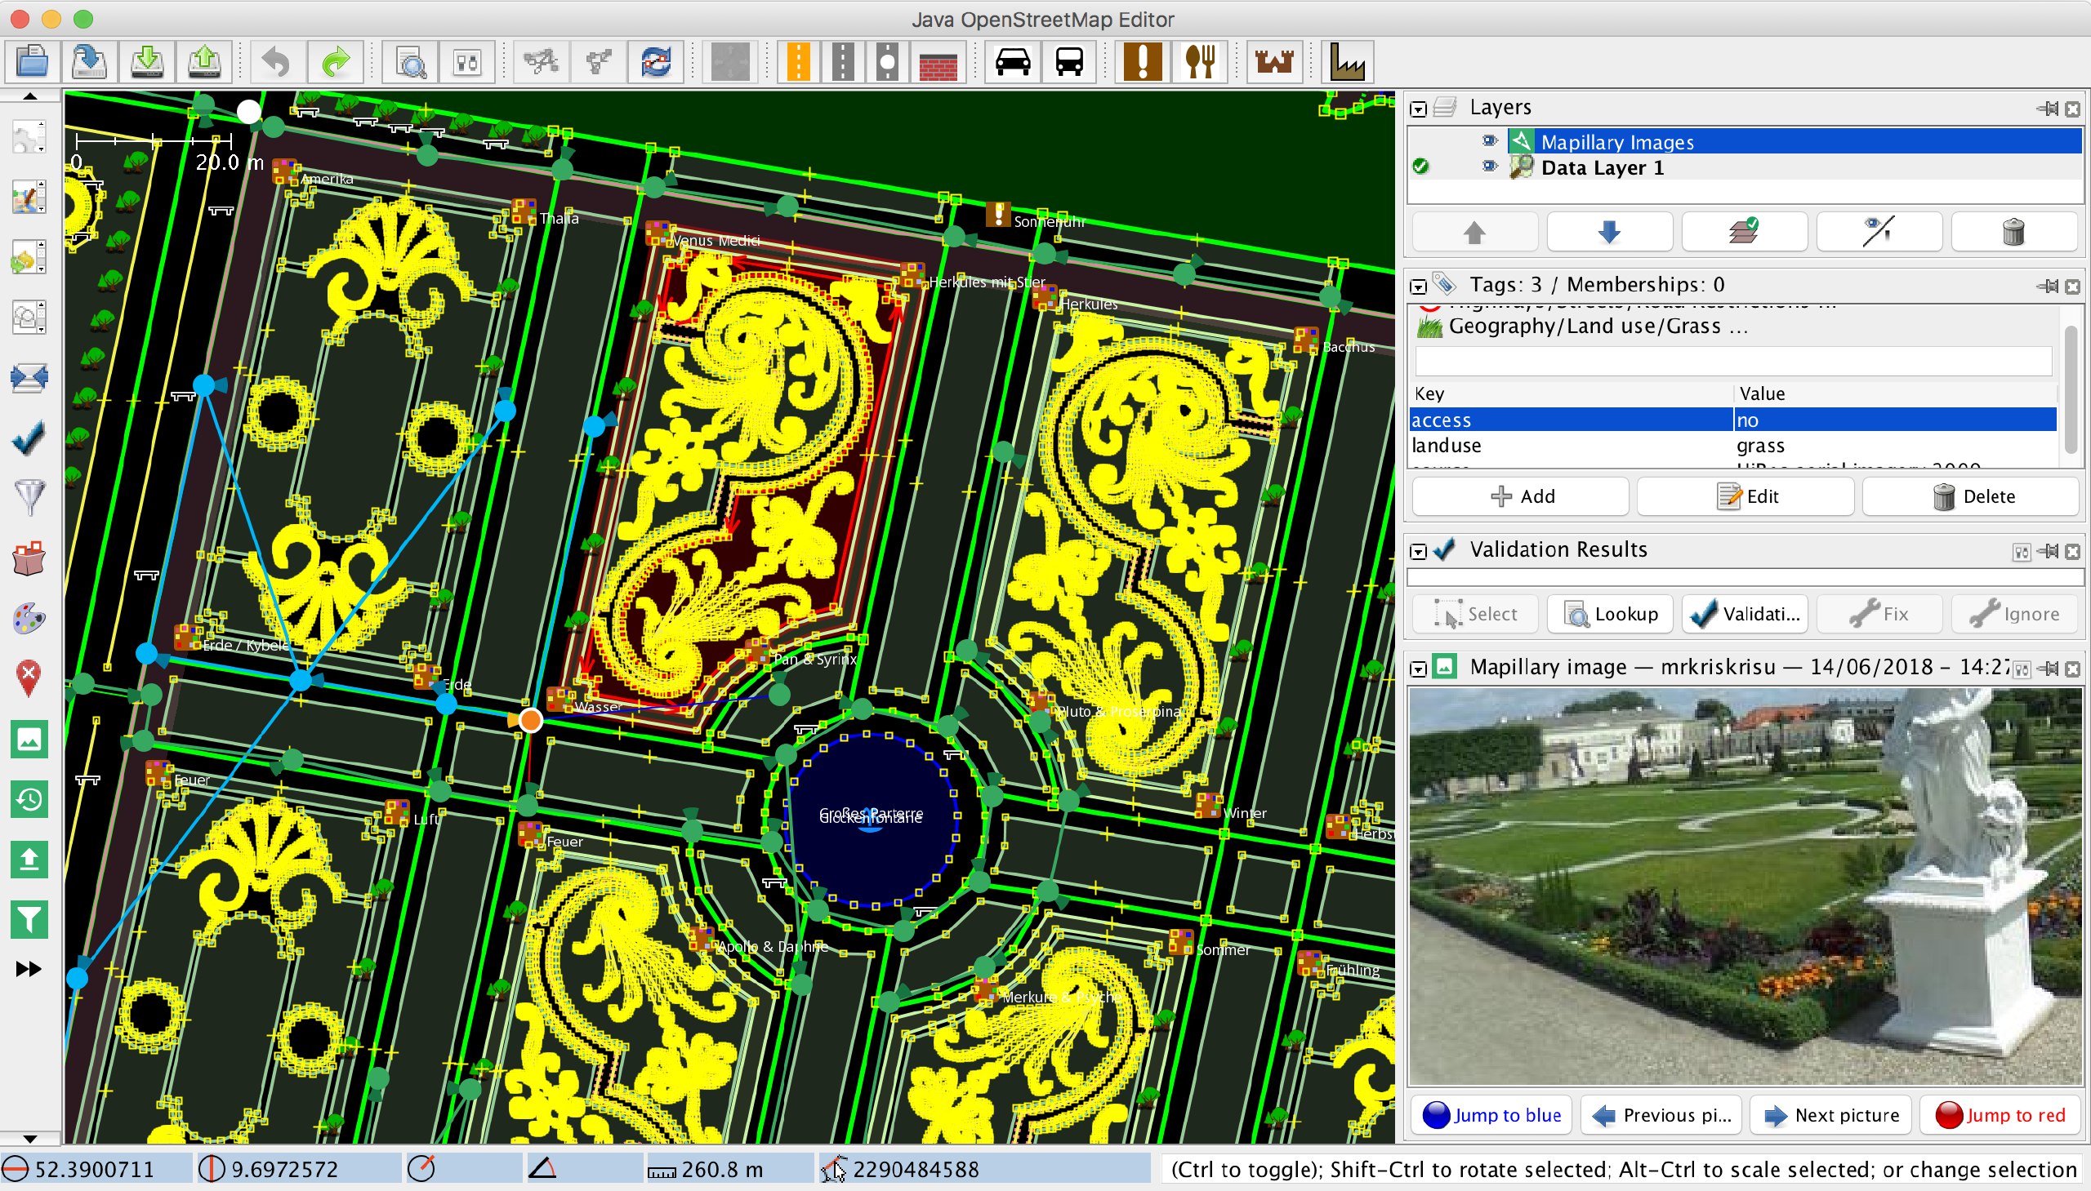The height and width of the screenshot is (1191, 2091).
Task: Toggle the green Mapillary image panel button
Action: (x=29, y=740)
